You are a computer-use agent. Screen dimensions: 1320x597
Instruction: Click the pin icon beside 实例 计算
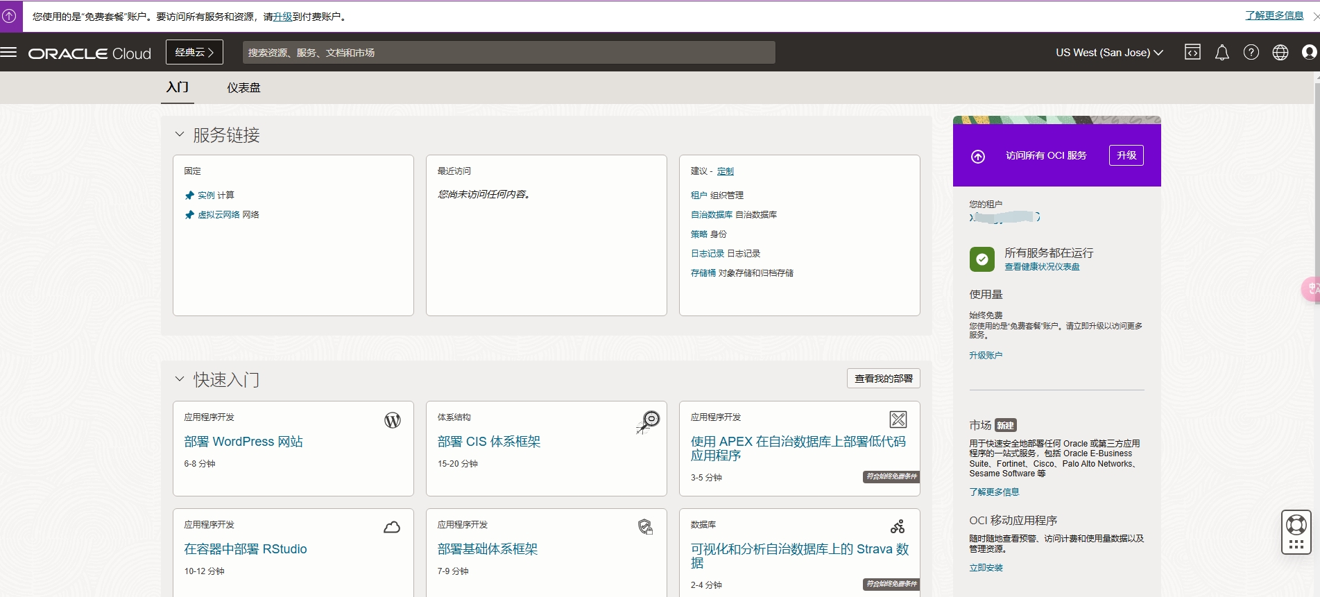coord(189,196)
